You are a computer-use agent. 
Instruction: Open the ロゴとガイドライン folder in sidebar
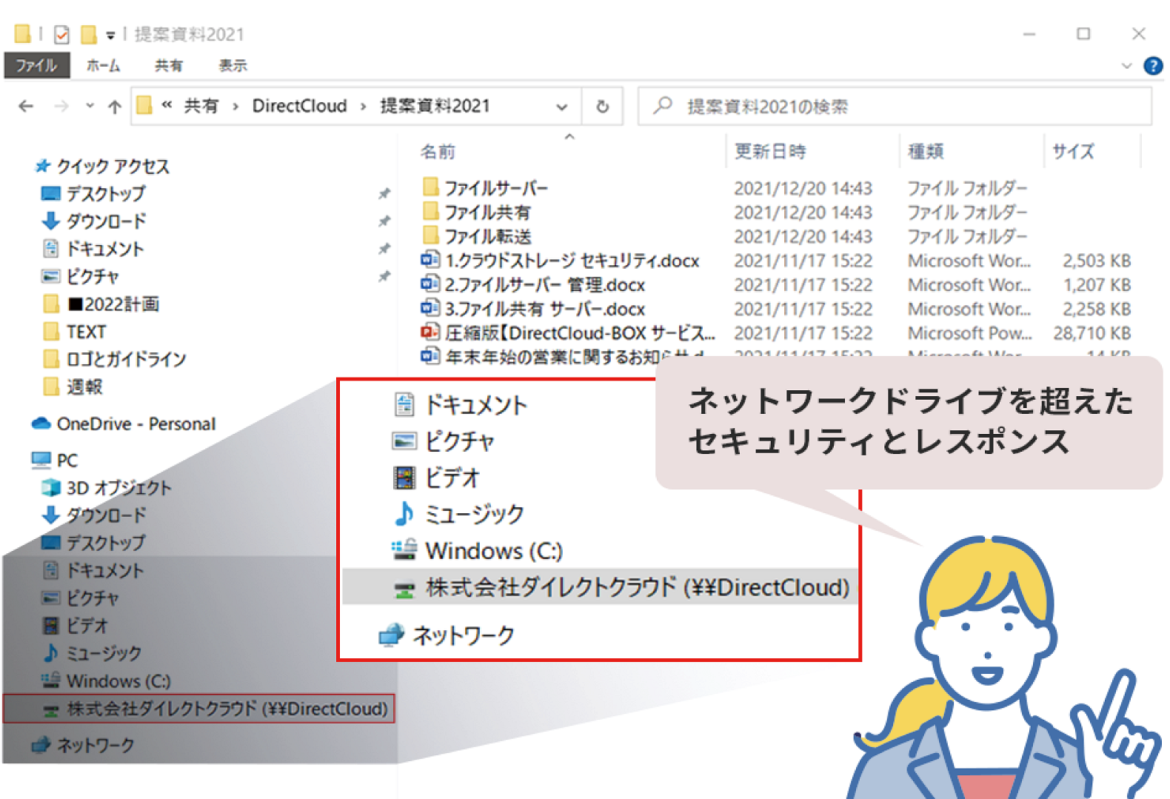127,359
